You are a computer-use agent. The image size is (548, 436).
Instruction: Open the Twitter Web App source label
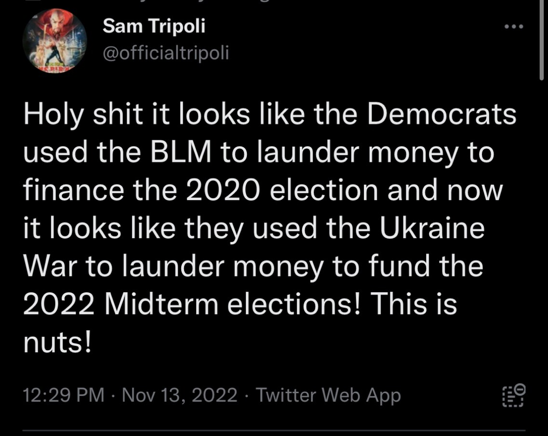(328, 395)
